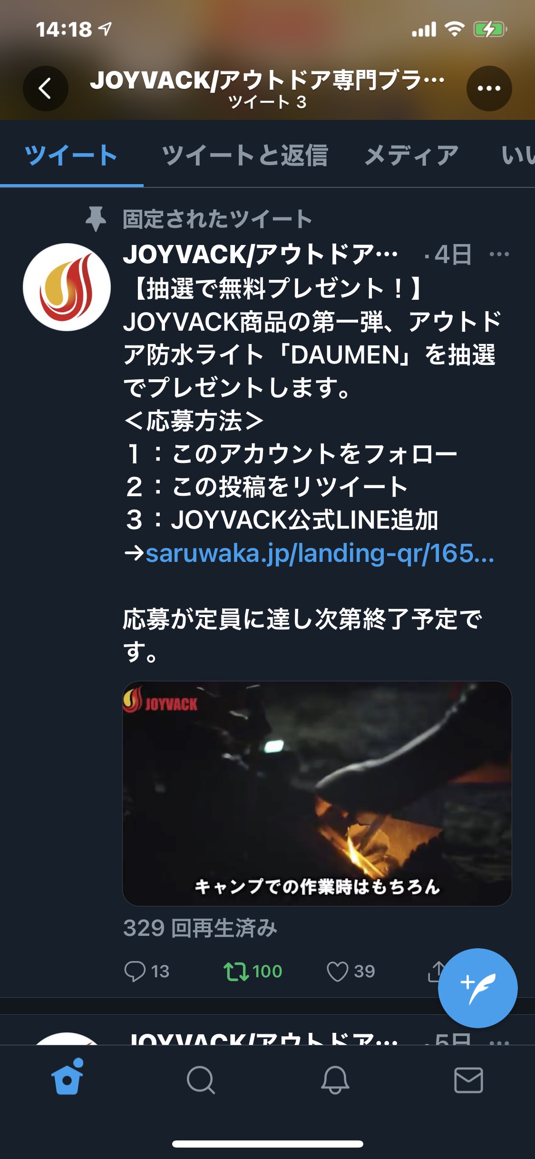Switch to the ツイートと返信 tab
Viewport: 535px width, 1159px height.
245,155
